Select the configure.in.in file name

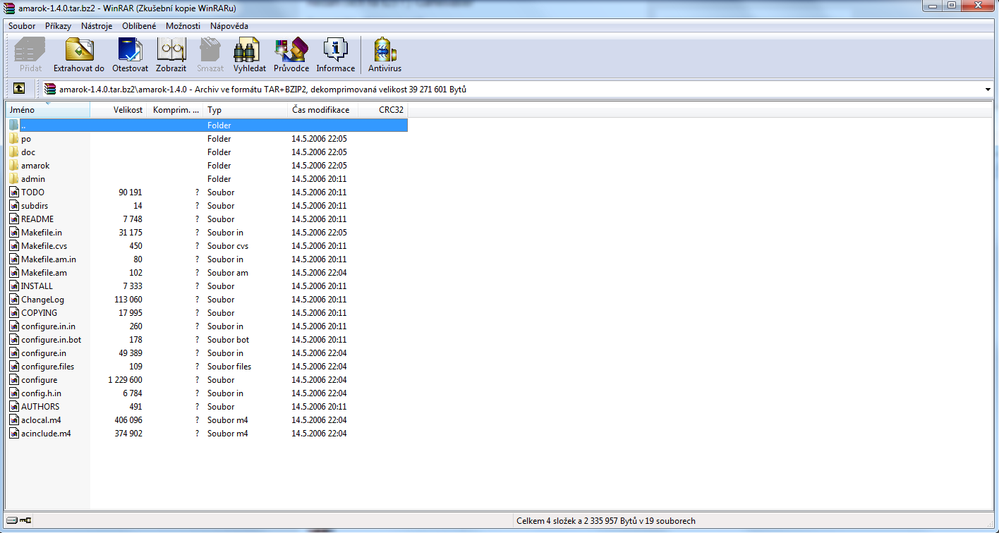pos(49,326)
